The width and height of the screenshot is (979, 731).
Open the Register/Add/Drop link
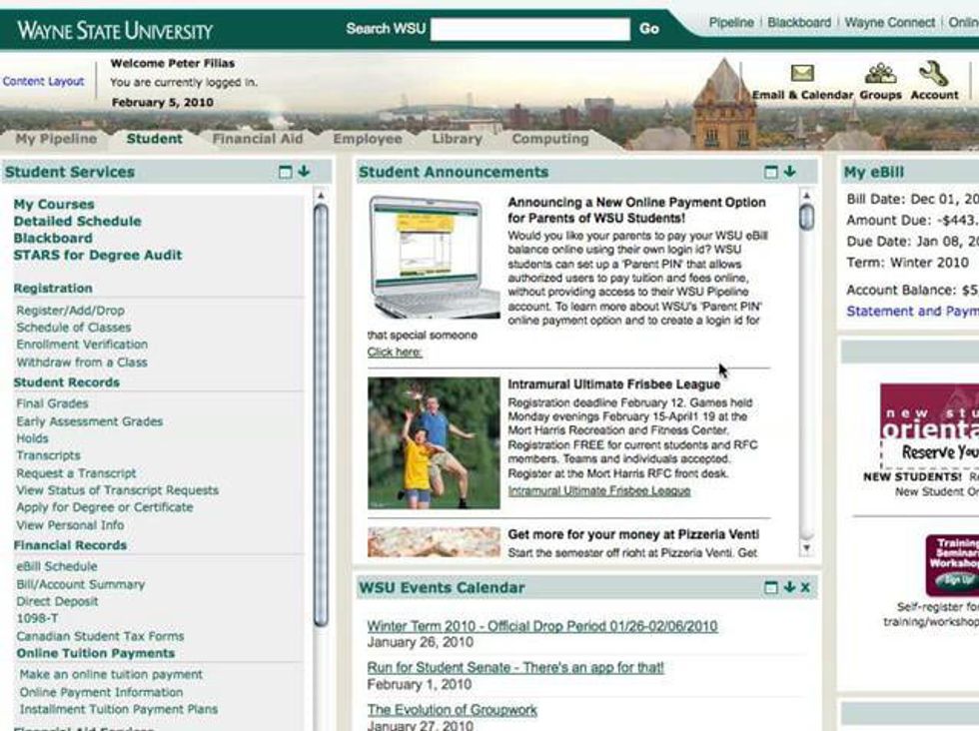(70, 311)
